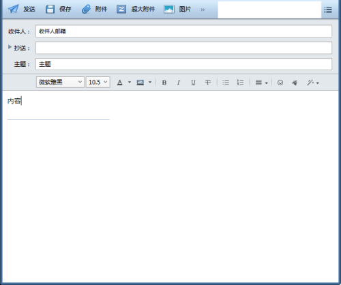Toggle bold formatting

(164, 82)
